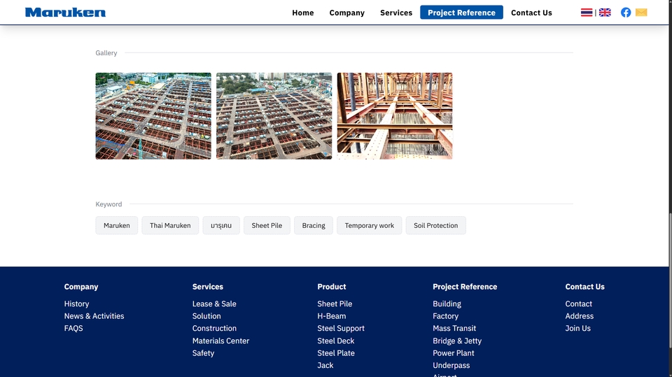Image resolution: width=672 pixels, height=377 pixels.
Task: Expand the Services menu
Action: point(396,13)
